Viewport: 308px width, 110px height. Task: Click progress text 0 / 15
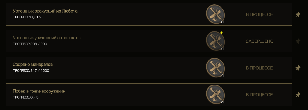pyautogui.click(x=35, y=17)
